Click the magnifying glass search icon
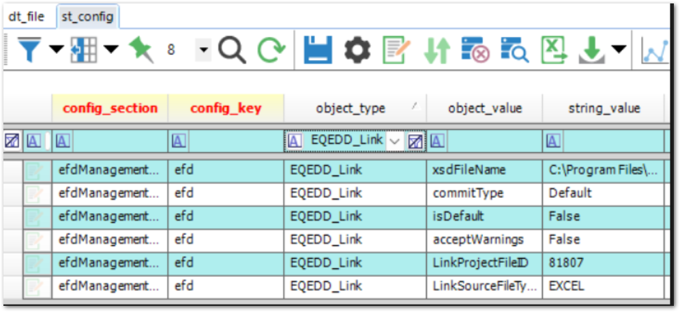The width and height of the screenshot is (680, 312). (x=232, y=50)
